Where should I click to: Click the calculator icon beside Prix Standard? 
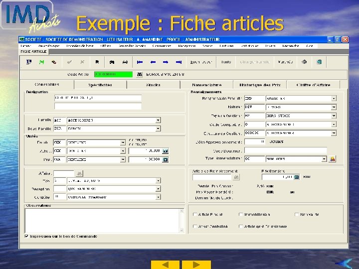[297, 177]
